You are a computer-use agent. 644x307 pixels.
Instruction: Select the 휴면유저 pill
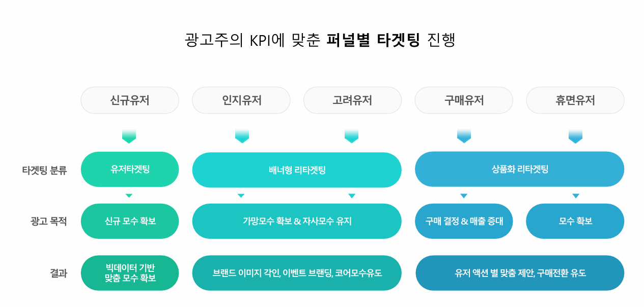click(x=575, y=100)
